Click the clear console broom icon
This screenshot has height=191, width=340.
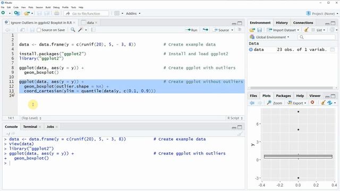(x=240, y=134)
